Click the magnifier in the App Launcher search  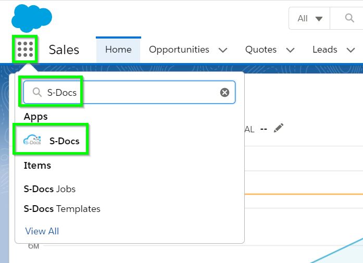pos(37,92)
